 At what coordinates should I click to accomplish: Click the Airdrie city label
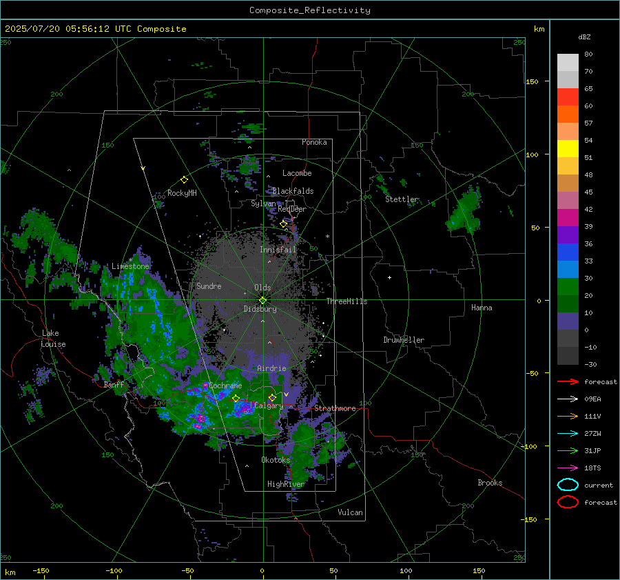coord(271,368)
